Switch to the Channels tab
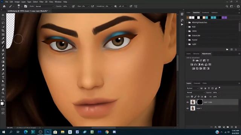 (197, 83)
